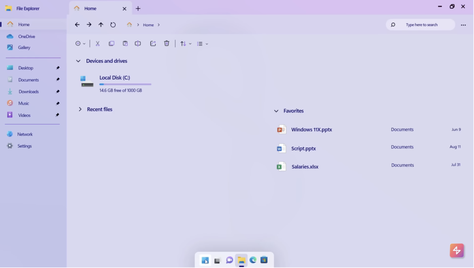Open the Windows 11X.pptx favorite file
The image size is (474, 268).
click(x=311, y=129)
